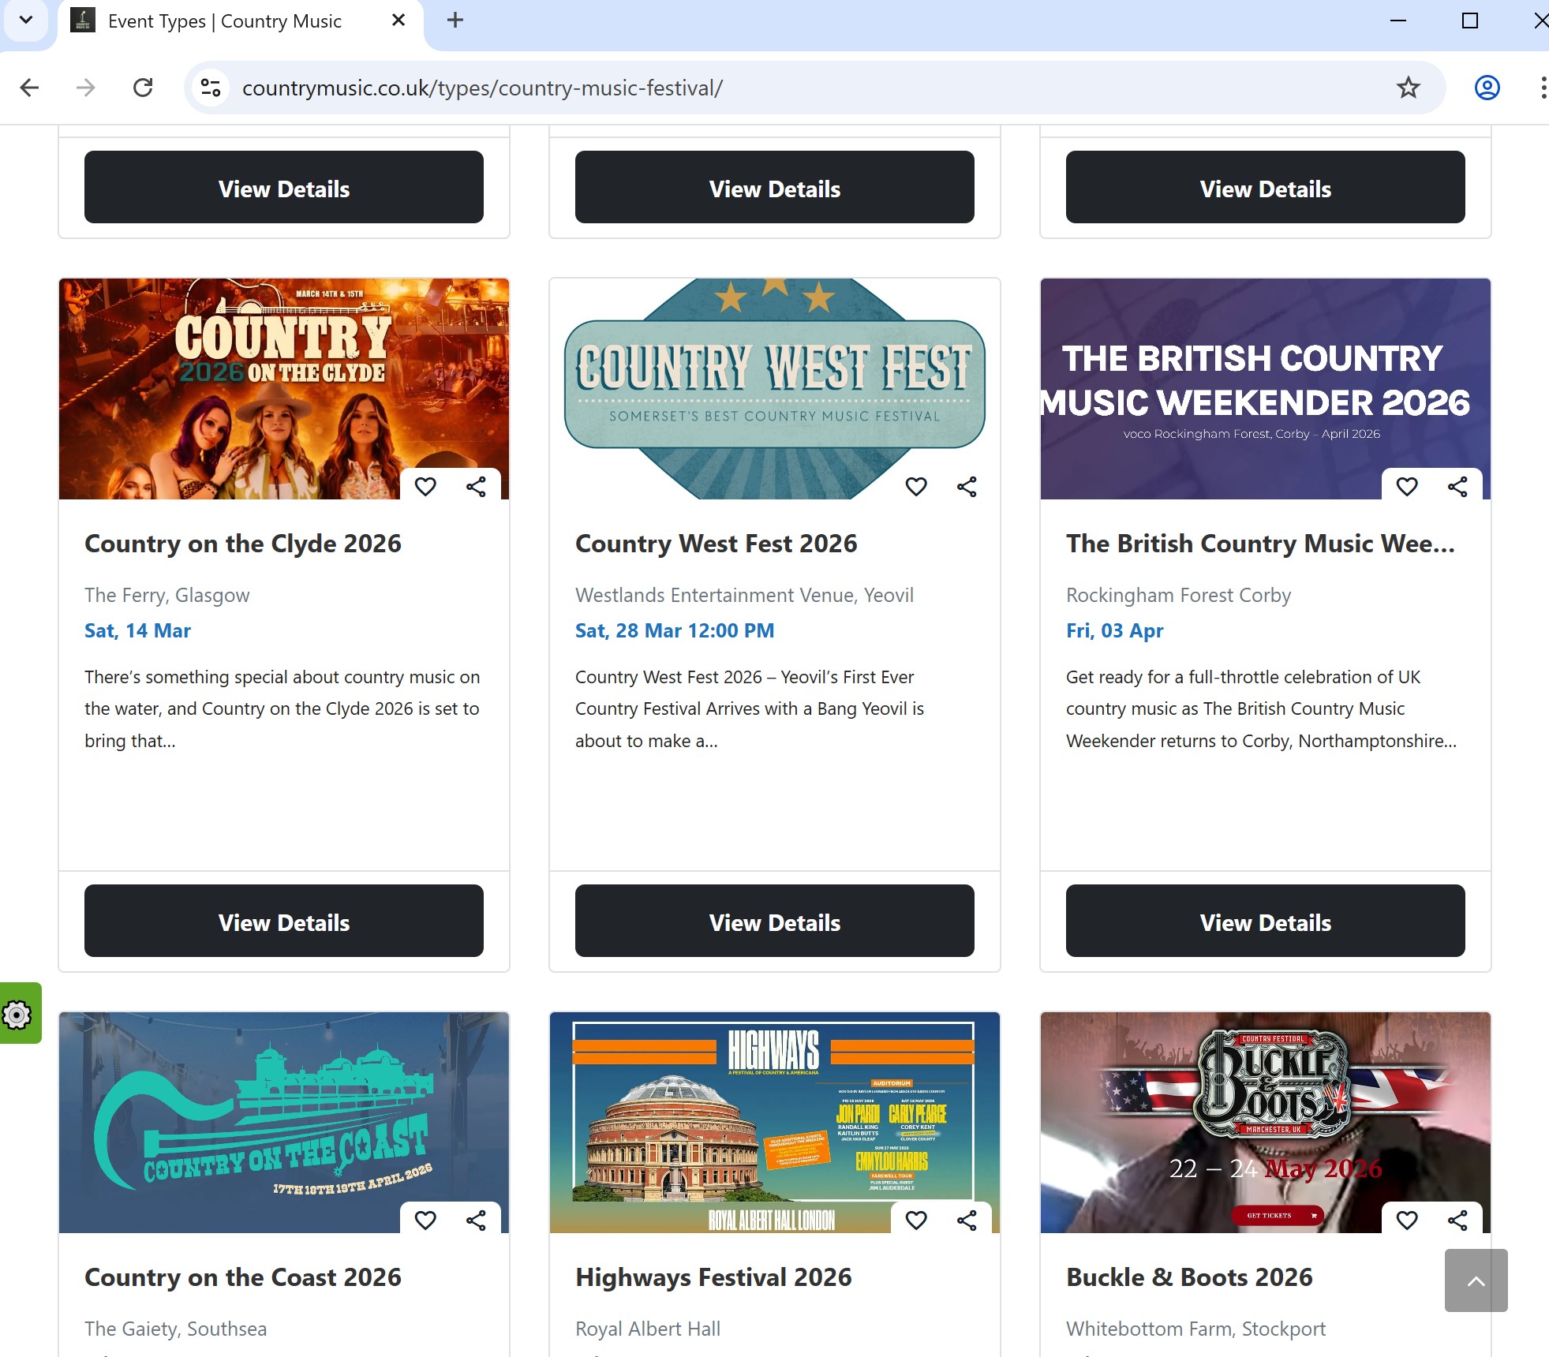Bookmark this page with the star icon

(1406, 88)
